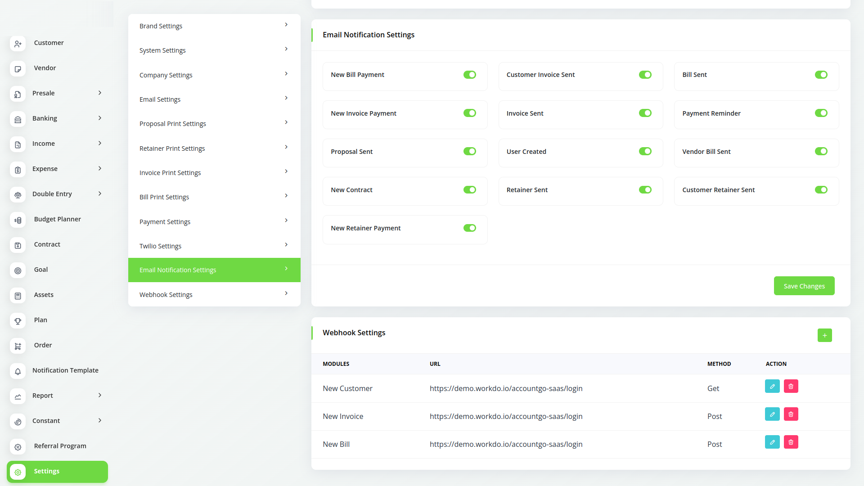Click the Customer icon in the sidebar
Viewport: 864px width, 486px height.
18,44
